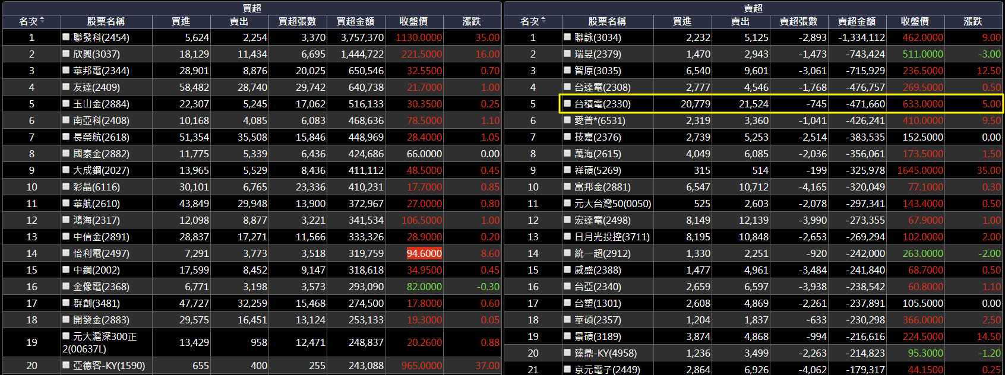This screenshot has height=375, width=1005.
Task: Check the box beside 友達(2409)
Action: (66, 87)
